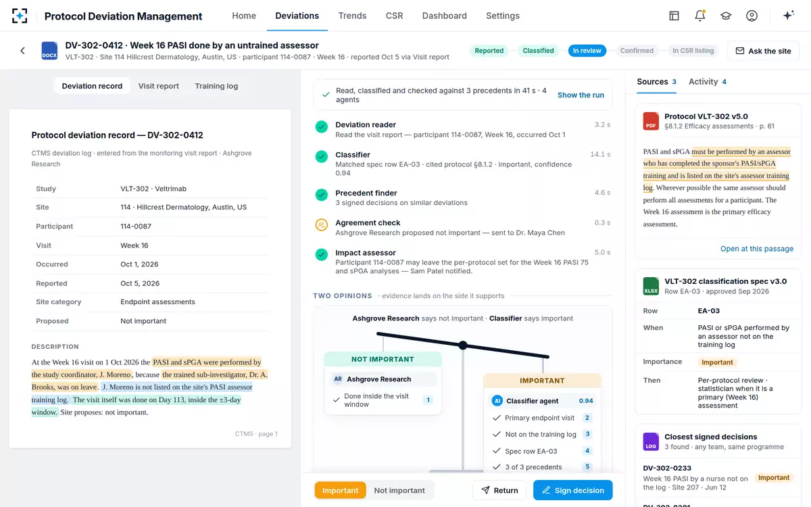This screenshot has height=507, width=811.
Task: Click the EA-03 row value
Action: pyautogui.click(x=709, y=311)
